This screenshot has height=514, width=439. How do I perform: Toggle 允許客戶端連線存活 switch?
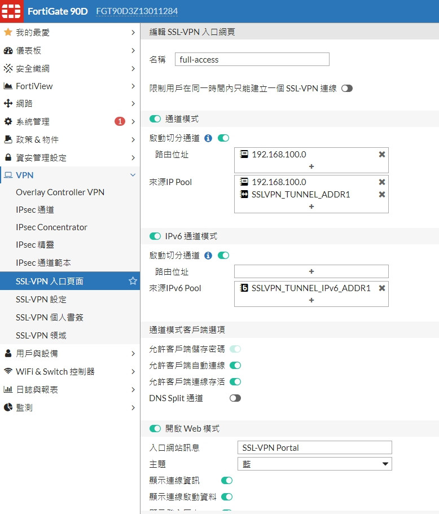coord(235,381)
